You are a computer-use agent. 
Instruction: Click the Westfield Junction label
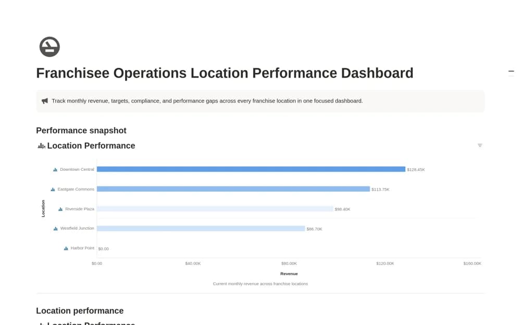[x=77, y=228]
